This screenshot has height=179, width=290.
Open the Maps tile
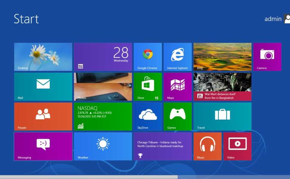pos(178,87)
